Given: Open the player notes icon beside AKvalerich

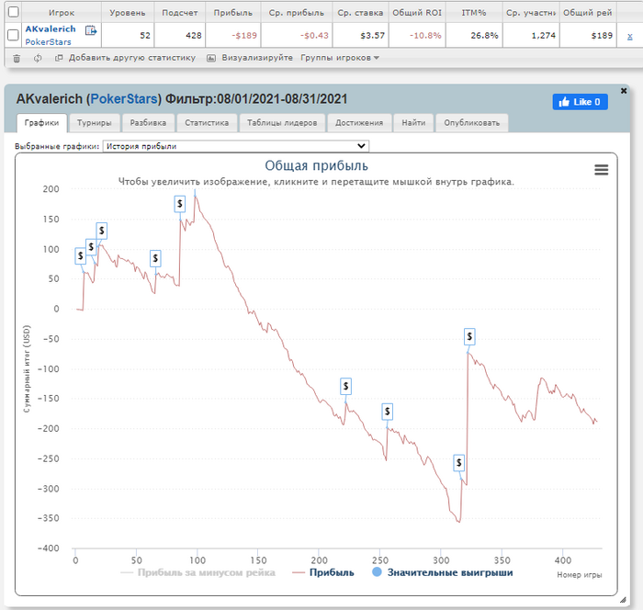Looking at the screenshot, I should pos(91,30).
